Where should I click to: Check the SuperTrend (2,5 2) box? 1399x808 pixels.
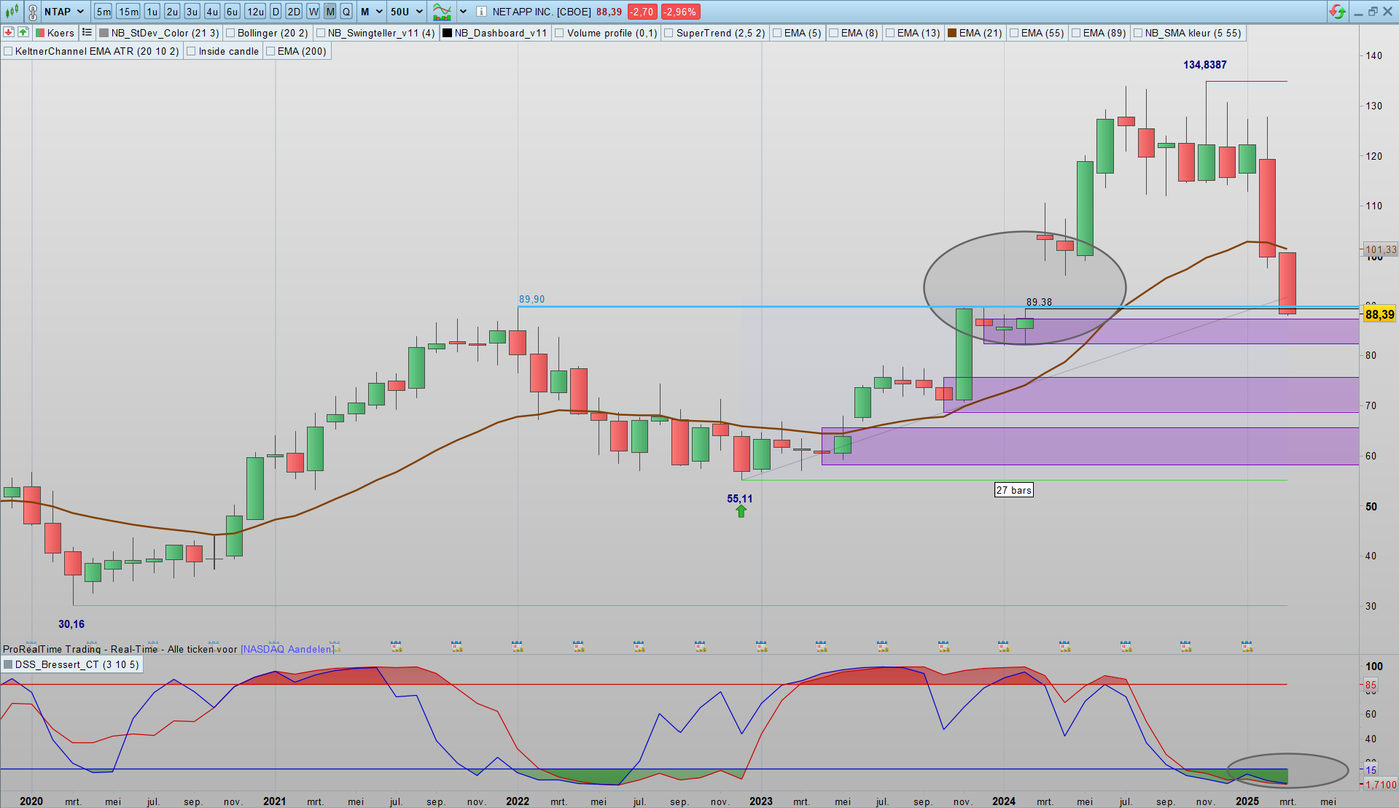[x=669, y=33]
